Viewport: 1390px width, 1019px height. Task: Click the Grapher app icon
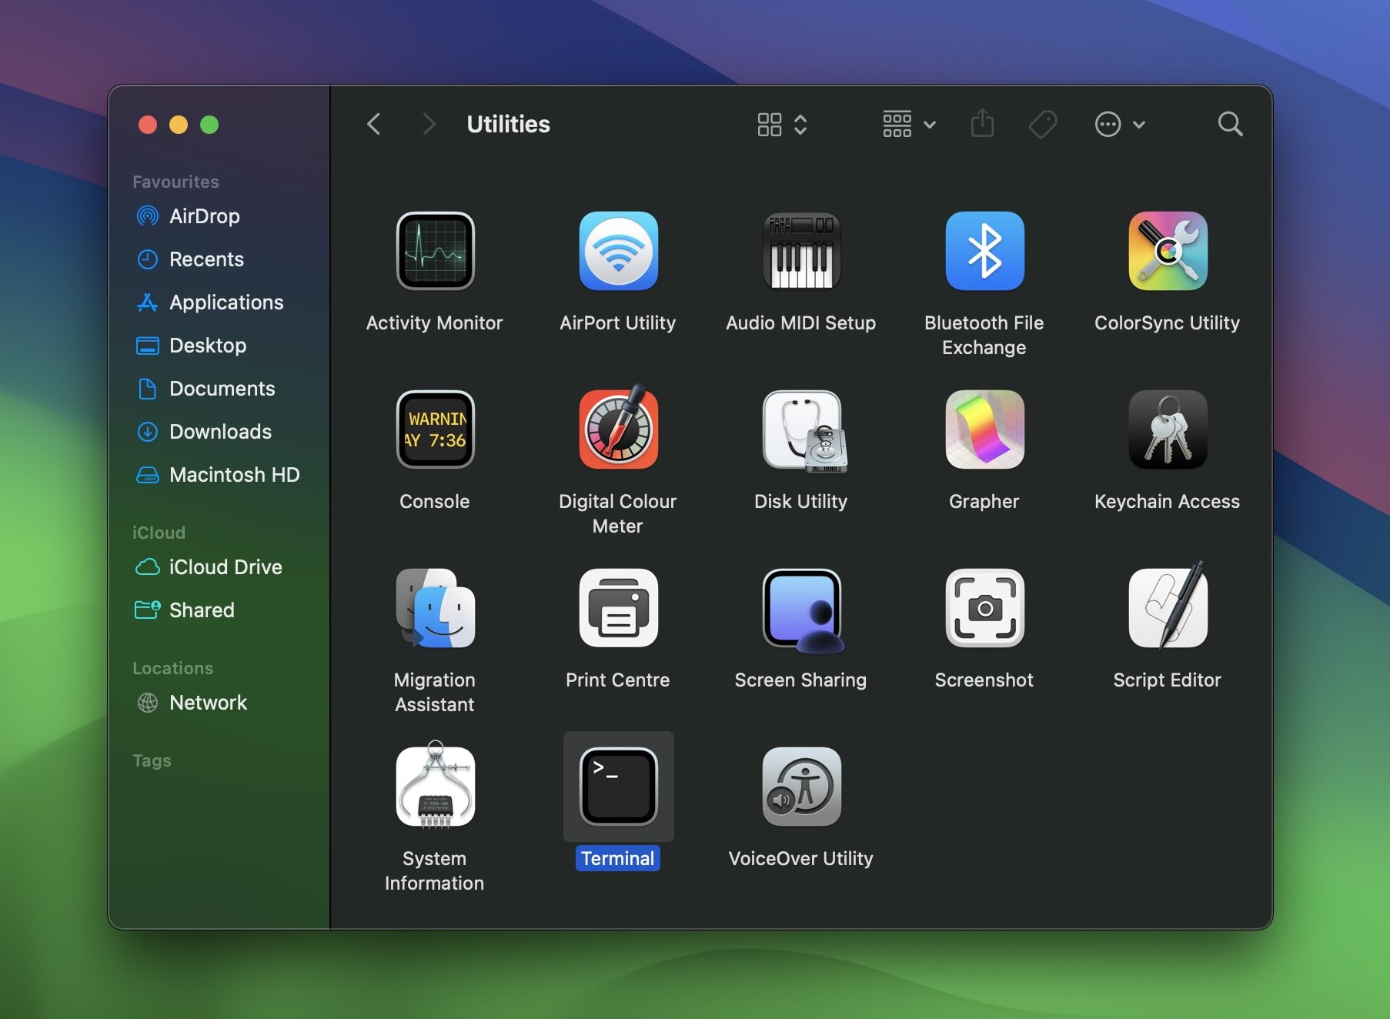[x=984, y=429]
